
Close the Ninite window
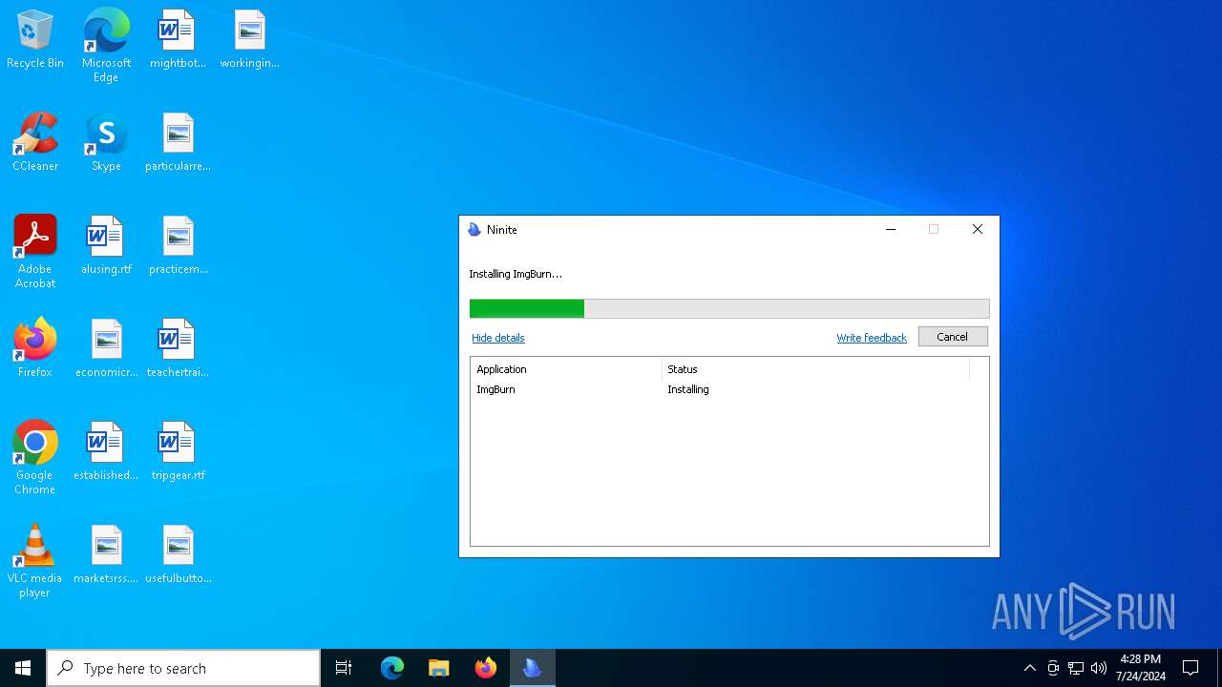coord(978,230)
